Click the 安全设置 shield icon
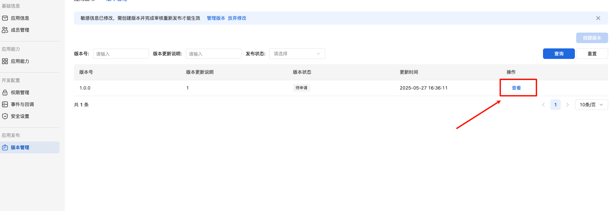 tap(5, 116)
